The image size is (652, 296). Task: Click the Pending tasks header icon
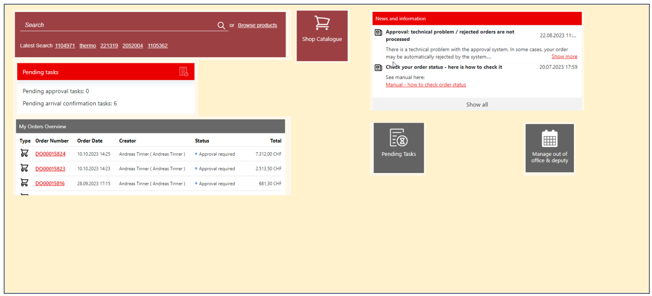pyautogui.click(x=184, y=72)
